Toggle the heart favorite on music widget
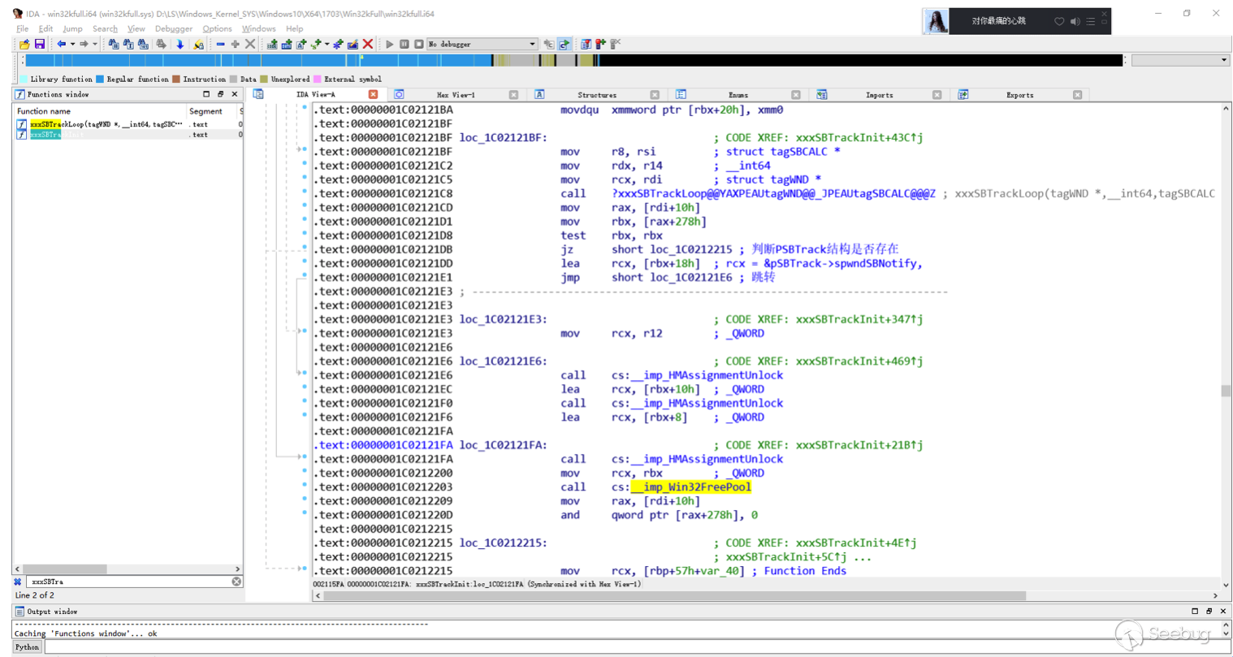Viewport: 1233px width, 657px height. (x=1059, y=22)
